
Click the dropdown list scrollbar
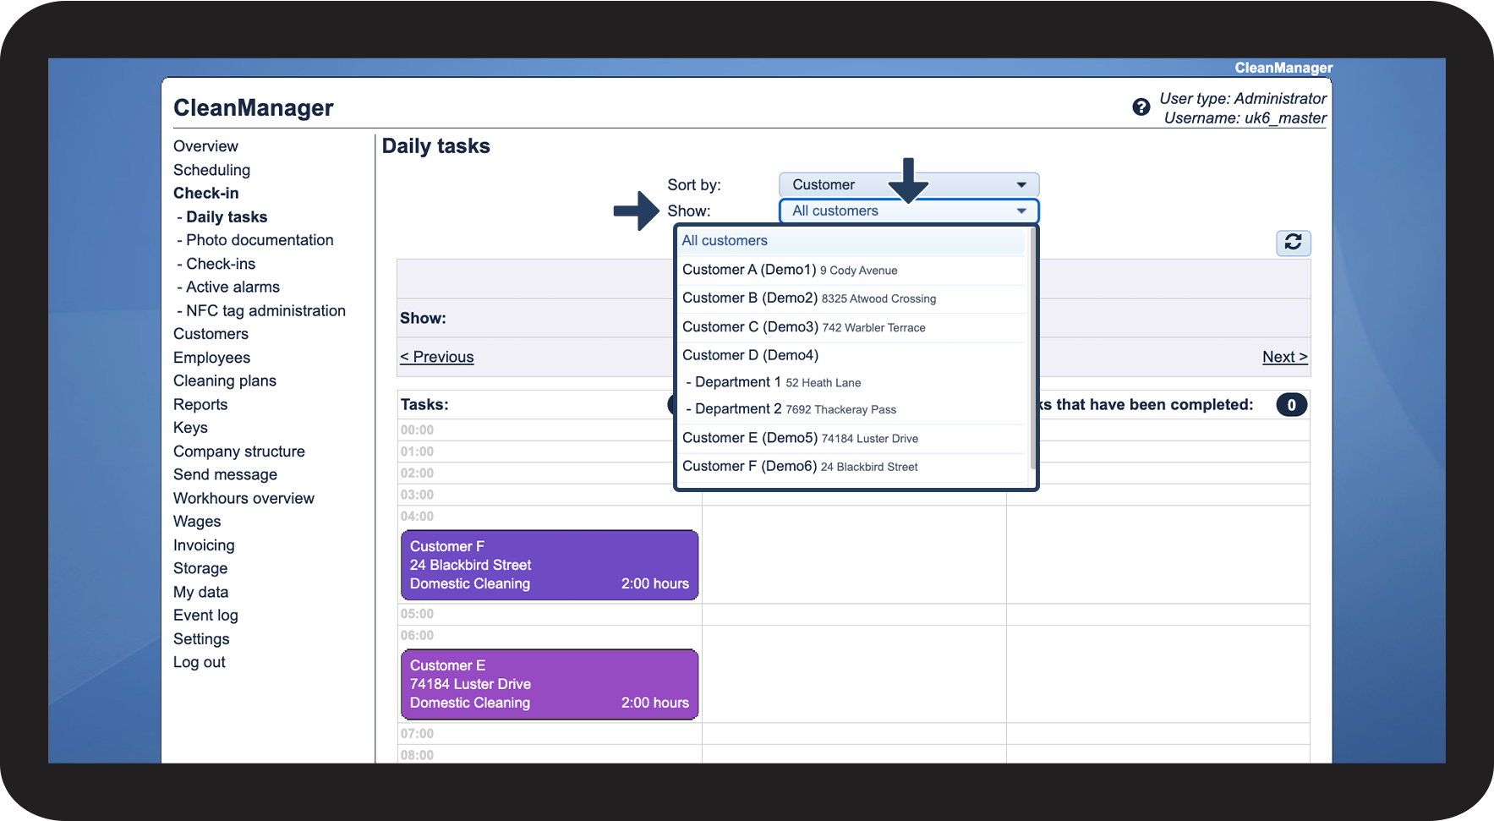1032,349
